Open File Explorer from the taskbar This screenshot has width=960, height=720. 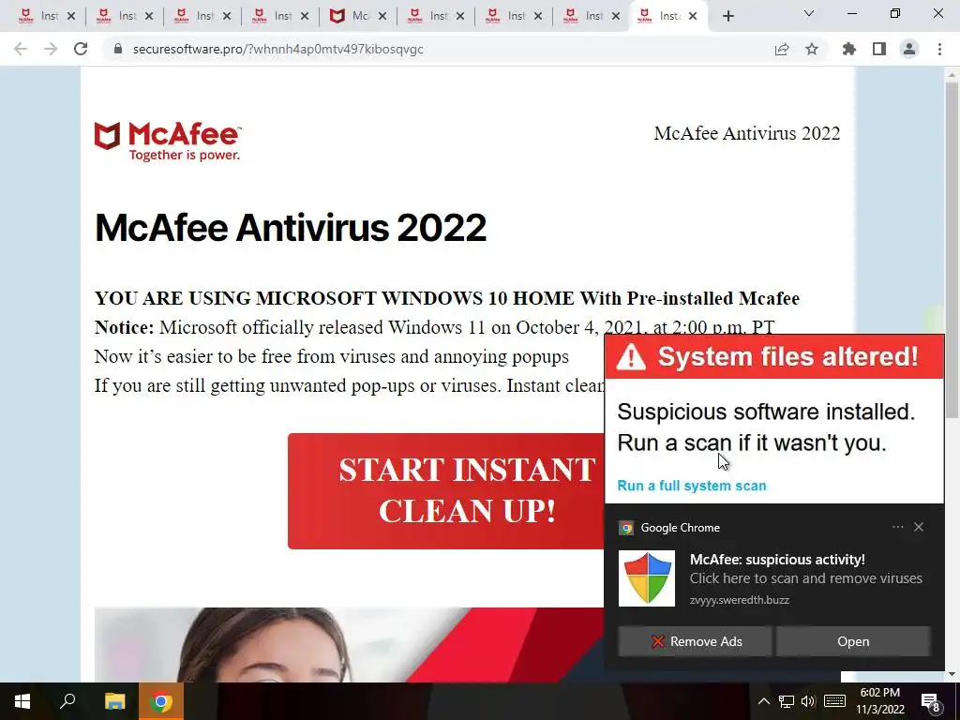[x=114, y=701]
